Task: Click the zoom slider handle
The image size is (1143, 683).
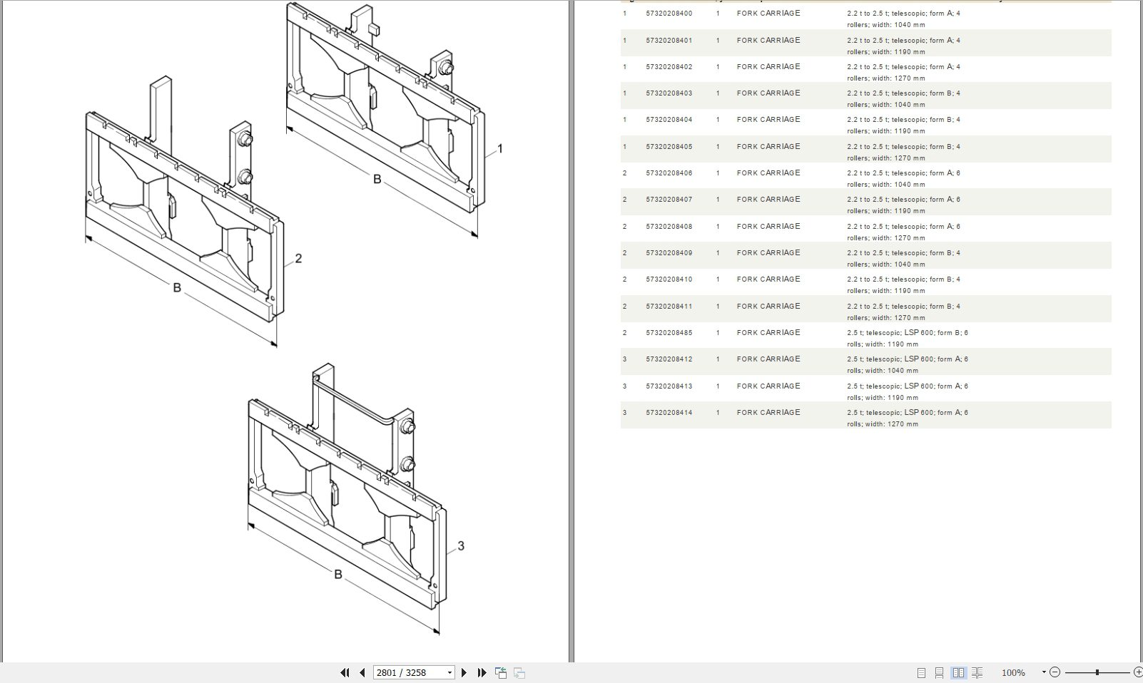Action: point(1097,672)
